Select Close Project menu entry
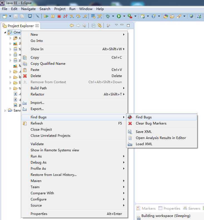The width and height of the screenshot is (204, 220). tap(74, 130)
